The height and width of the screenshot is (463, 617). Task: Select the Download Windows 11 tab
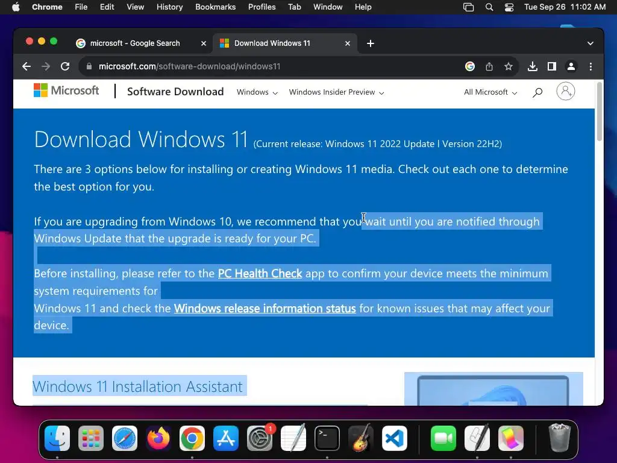(272, 43)
